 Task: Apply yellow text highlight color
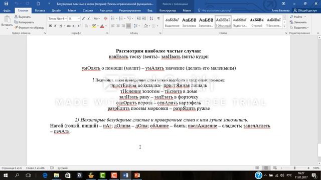[x=94, y=26]
